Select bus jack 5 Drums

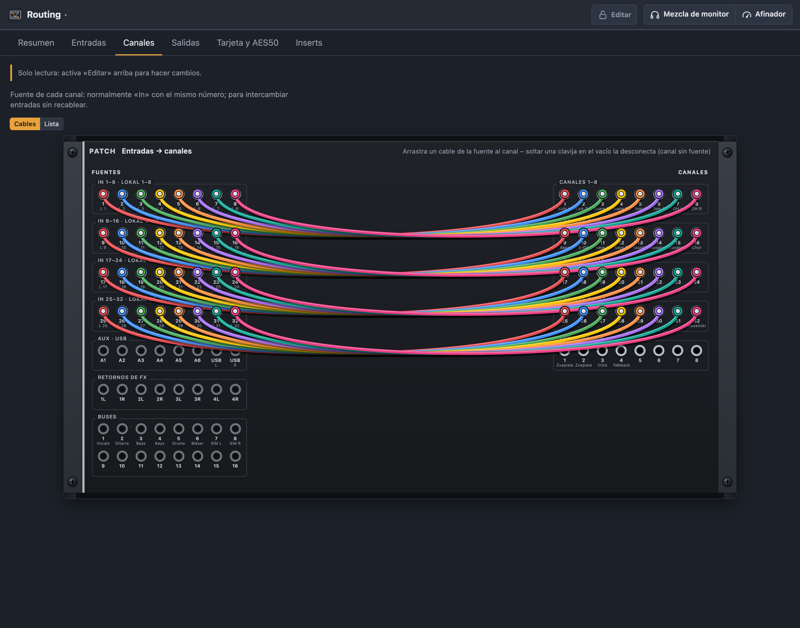coord(178,429)
